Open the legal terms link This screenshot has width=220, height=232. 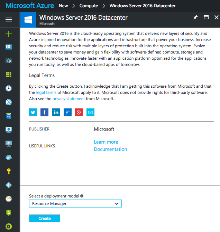coord(46,93)
